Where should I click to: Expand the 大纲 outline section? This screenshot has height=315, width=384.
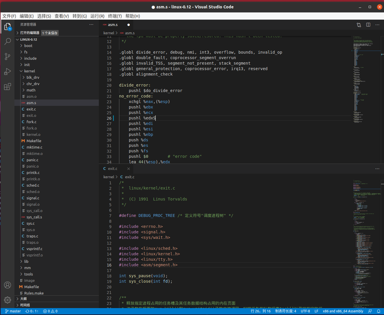click(23, 299)
